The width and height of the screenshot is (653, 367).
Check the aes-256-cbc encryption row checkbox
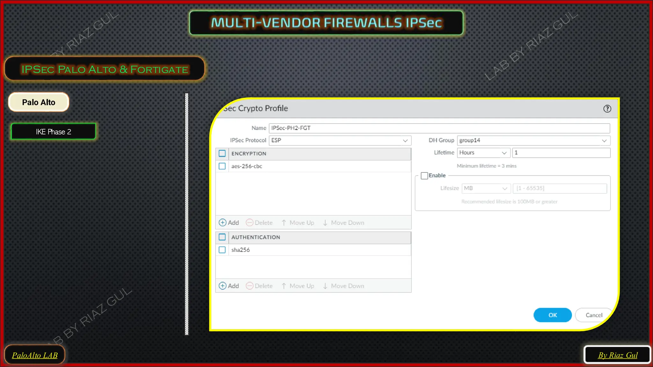(x=222, y=166)
